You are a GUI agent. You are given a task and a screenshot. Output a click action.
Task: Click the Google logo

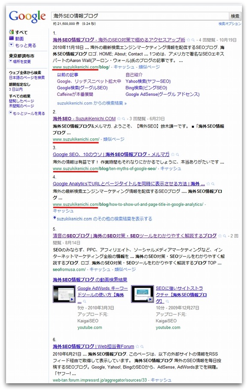coord(27,16)
